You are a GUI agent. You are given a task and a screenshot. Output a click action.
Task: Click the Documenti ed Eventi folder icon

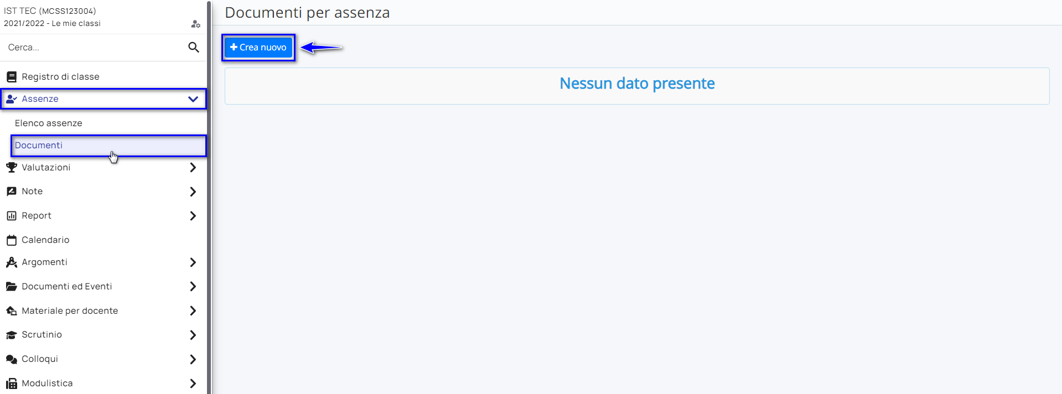pos(11,287)
